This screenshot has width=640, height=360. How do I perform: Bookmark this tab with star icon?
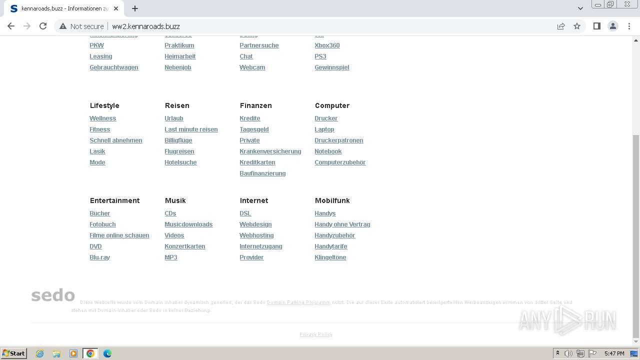(x=577, y=26)
